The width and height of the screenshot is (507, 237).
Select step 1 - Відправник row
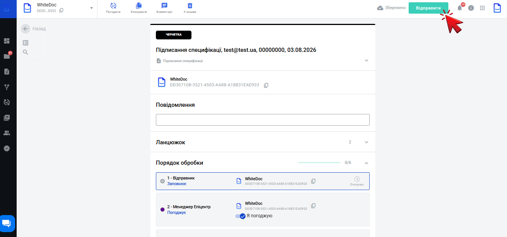click(x=263, y=181)
